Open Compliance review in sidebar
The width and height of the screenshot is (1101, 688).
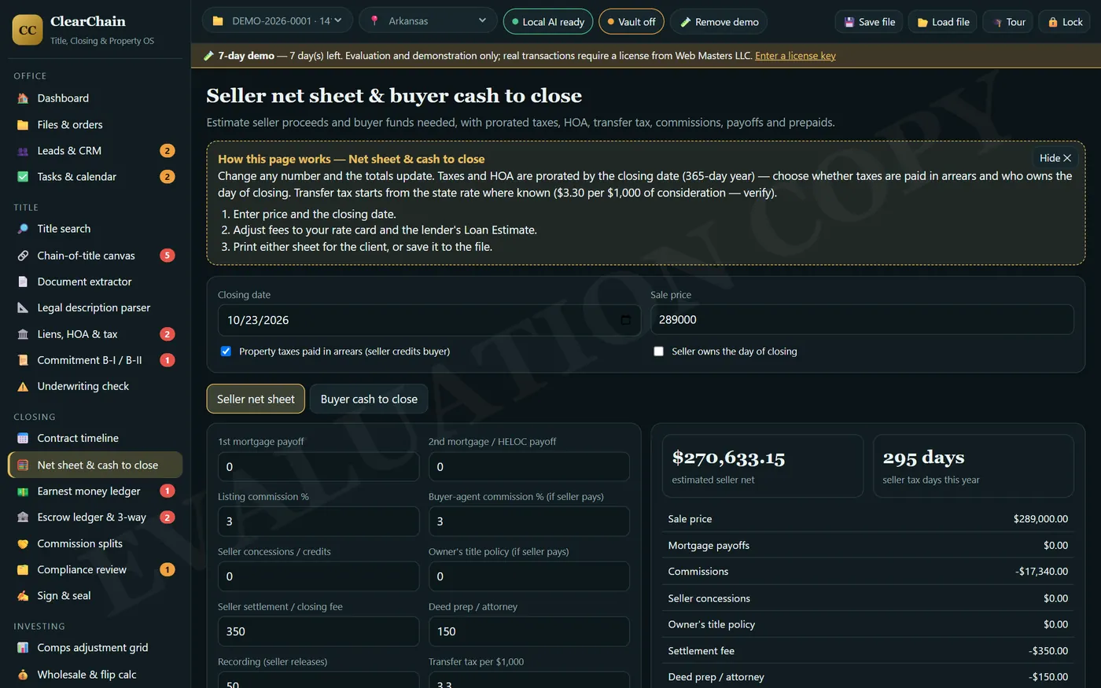[x=95, y=569]
